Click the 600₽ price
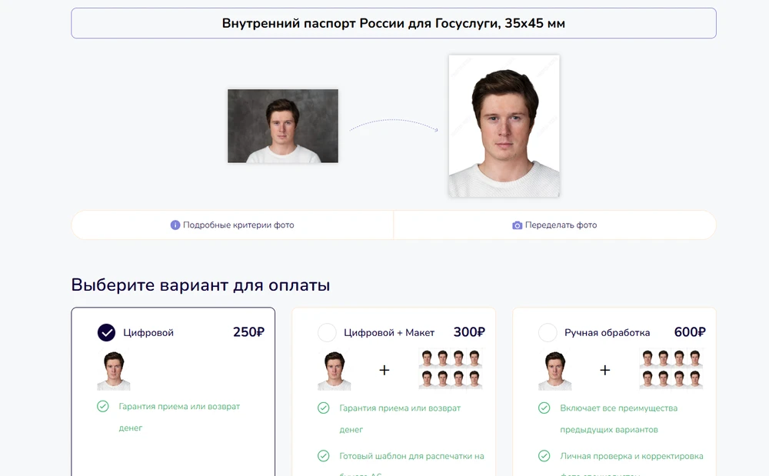This screenshot has width=769, height=476. pos(690,332)
